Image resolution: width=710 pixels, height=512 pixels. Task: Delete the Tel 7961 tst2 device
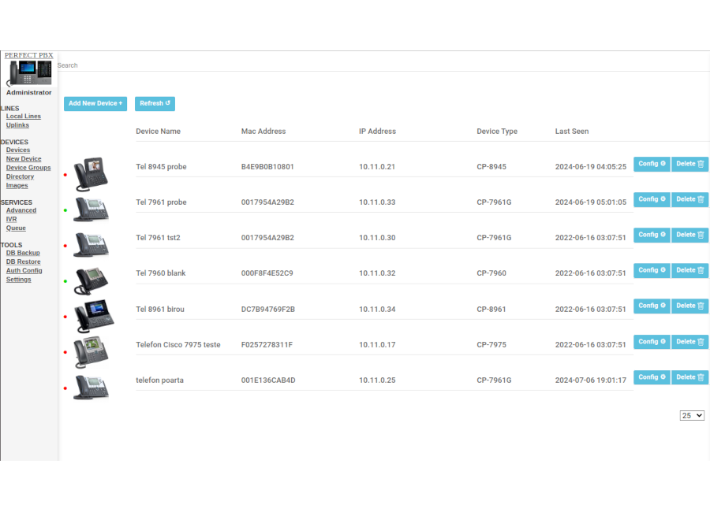click(689, 235)
